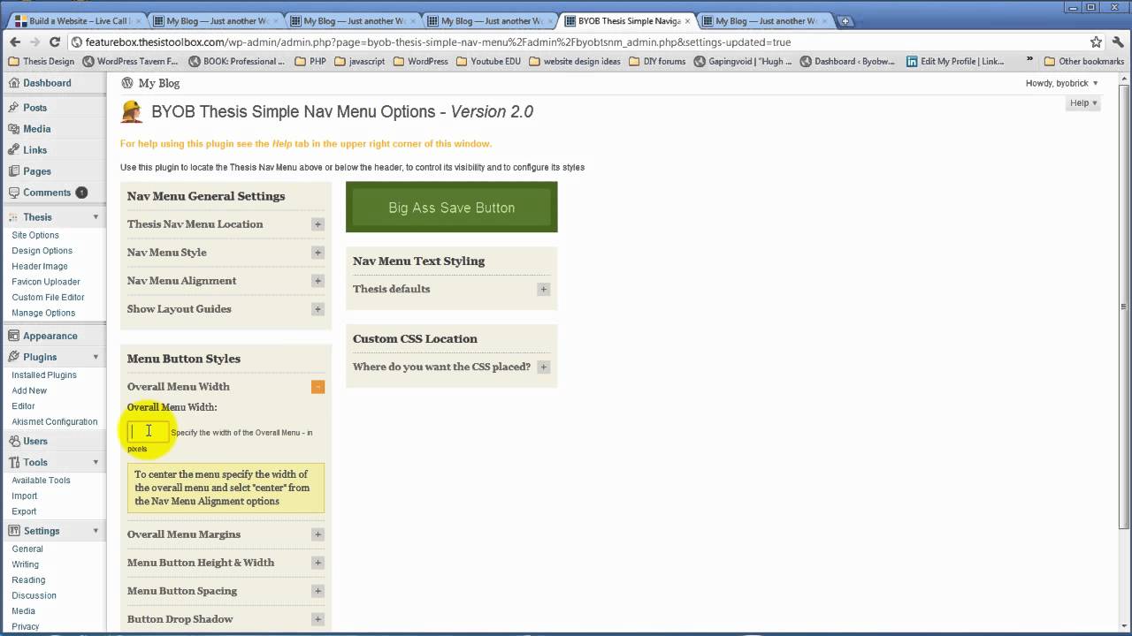1132x636 pixels.
Task: Open Akismet Configuration submenu item
Action: pos(55,421)
